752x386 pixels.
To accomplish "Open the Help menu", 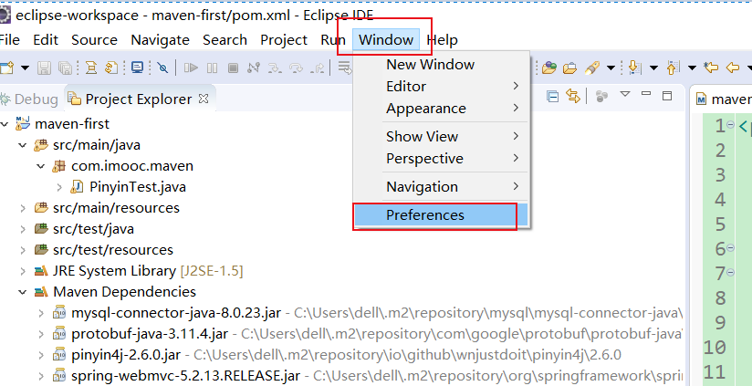I will (x=443, y=40).
